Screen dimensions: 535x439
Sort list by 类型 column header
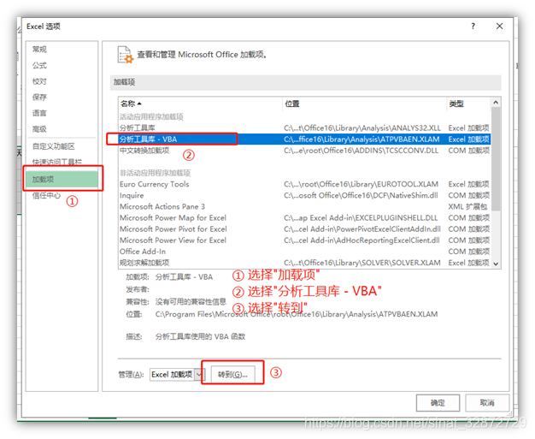click(x=468, y=104)
